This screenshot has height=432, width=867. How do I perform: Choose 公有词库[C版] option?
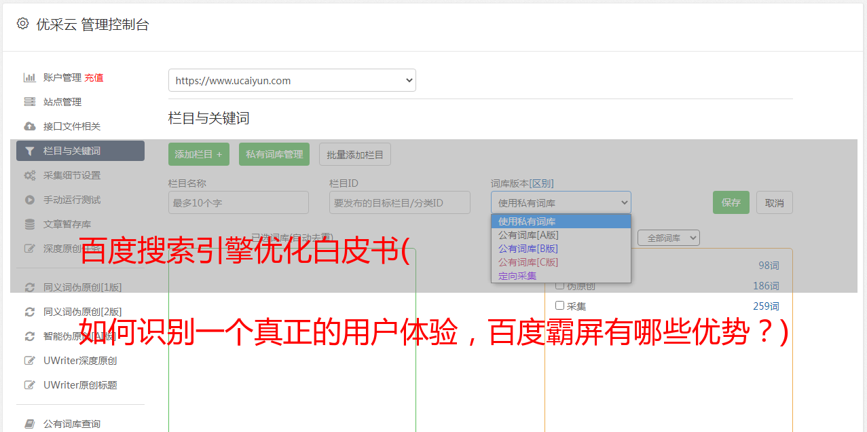point(561,262)
